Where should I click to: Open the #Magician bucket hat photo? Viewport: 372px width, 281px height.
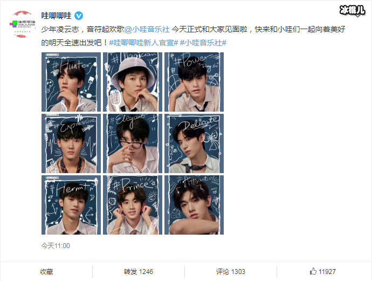(133, 82)
